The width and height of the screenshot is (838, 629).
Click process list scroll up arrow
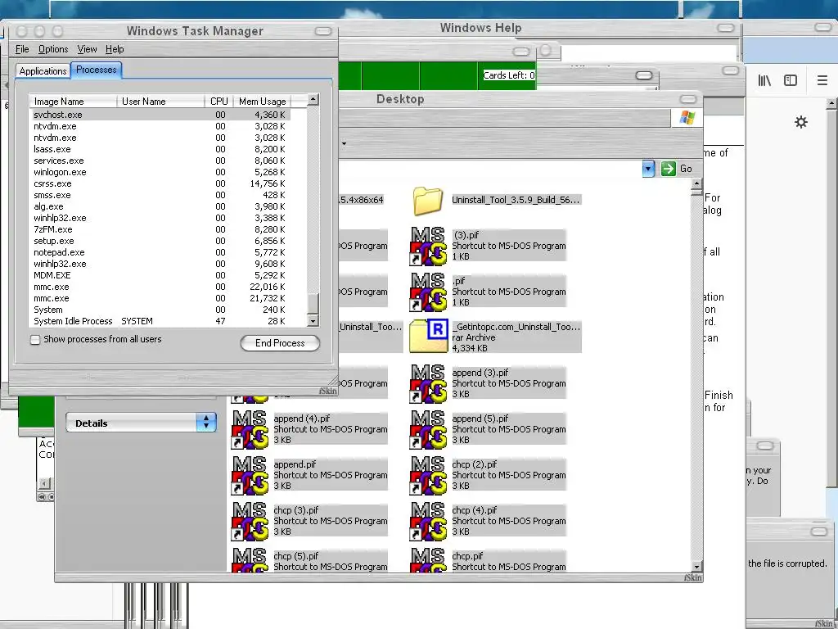point(313,99)
